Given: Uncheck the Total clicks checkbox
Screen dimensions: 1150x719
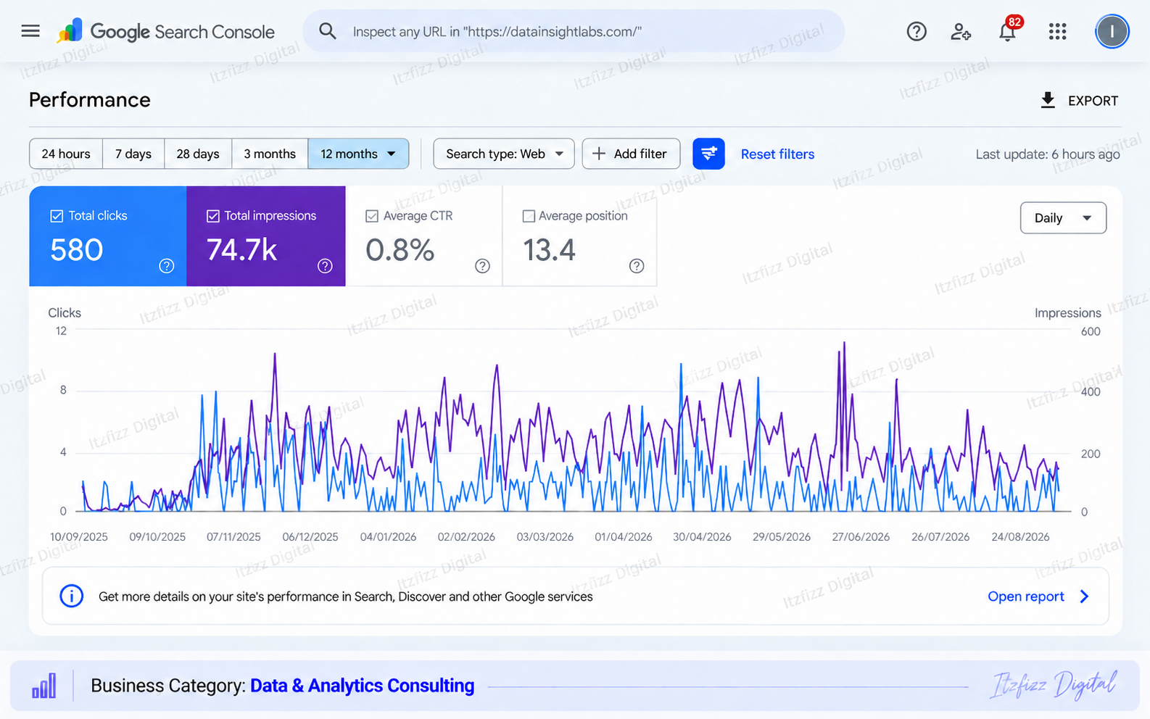Looking at the screenshot, I should [57, 216].
